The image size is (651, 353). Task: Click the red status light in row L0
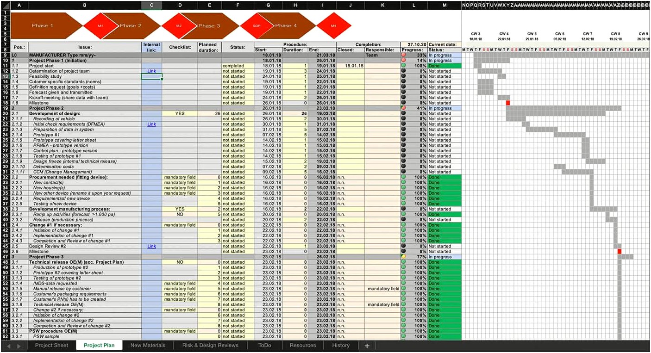click(403, 55)
